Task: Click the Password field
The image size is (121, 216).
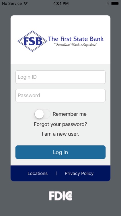Action: pos(61,95)
